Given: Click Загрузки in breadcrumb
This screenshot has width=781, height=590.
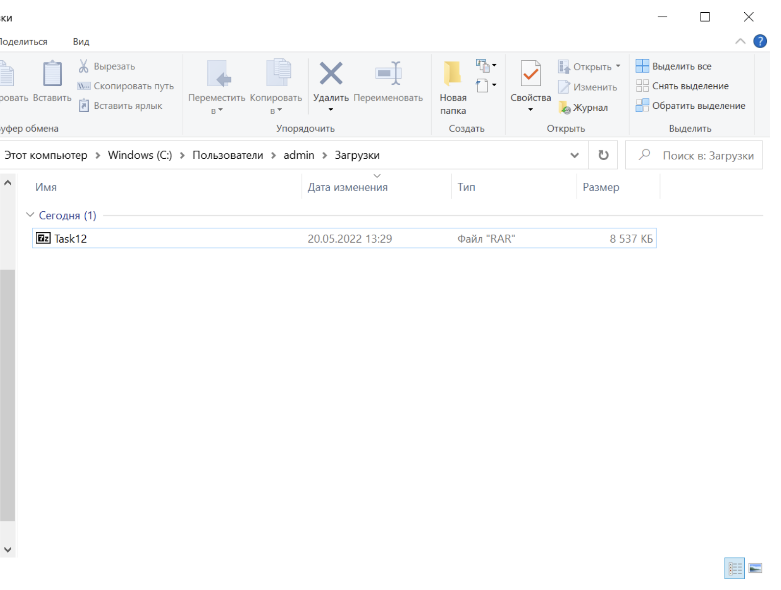Looking at the screenshot, I should click(357, 155).
